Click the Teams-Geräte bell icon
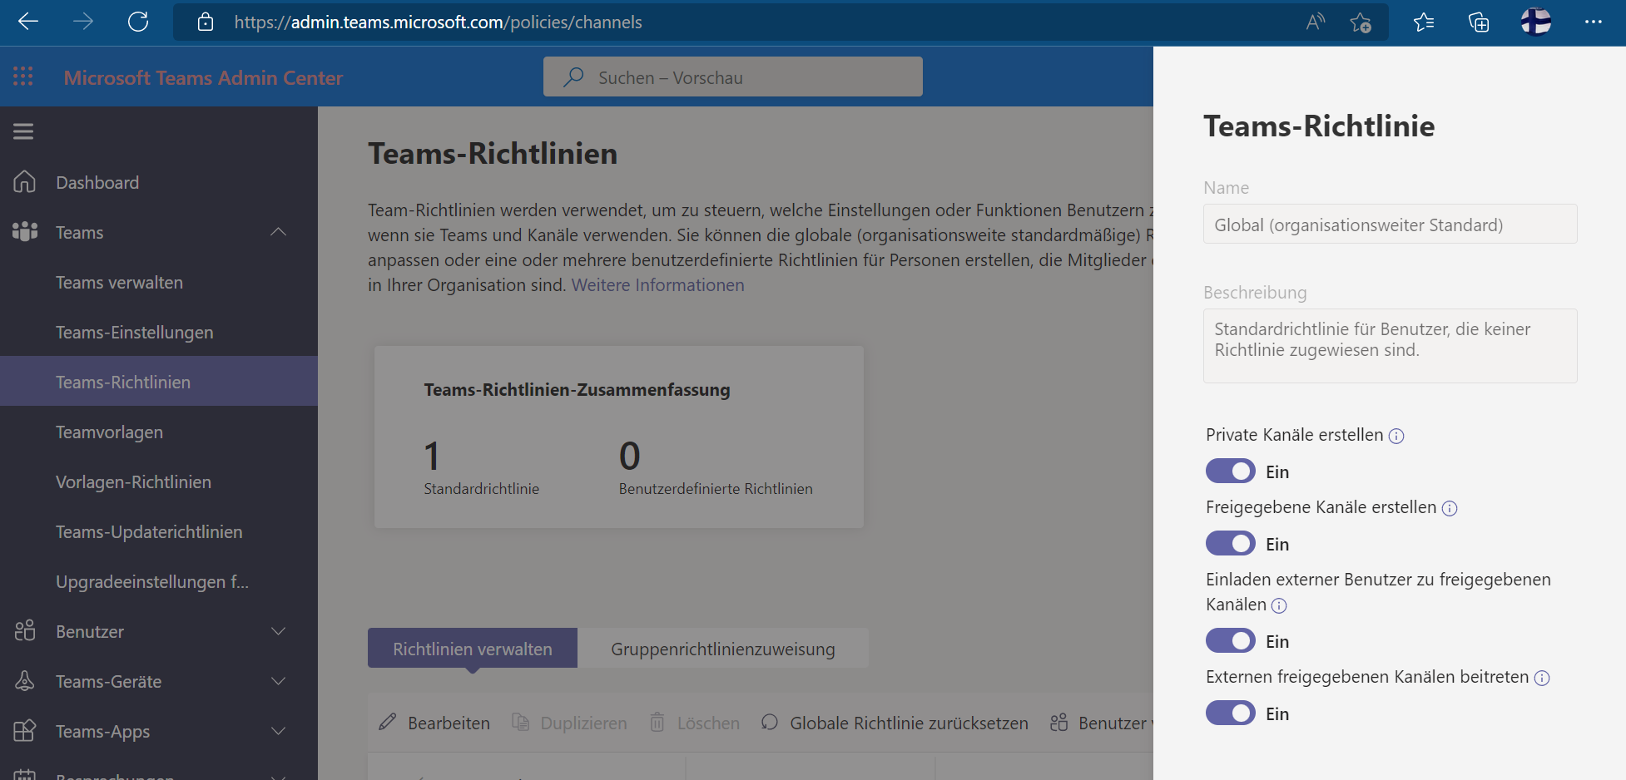This screenshot has width=1626, height=780. click(25, 681)
